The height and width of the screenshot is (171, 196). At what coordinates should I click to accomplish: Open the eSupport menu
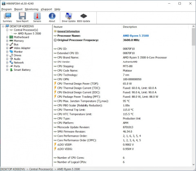47,9
